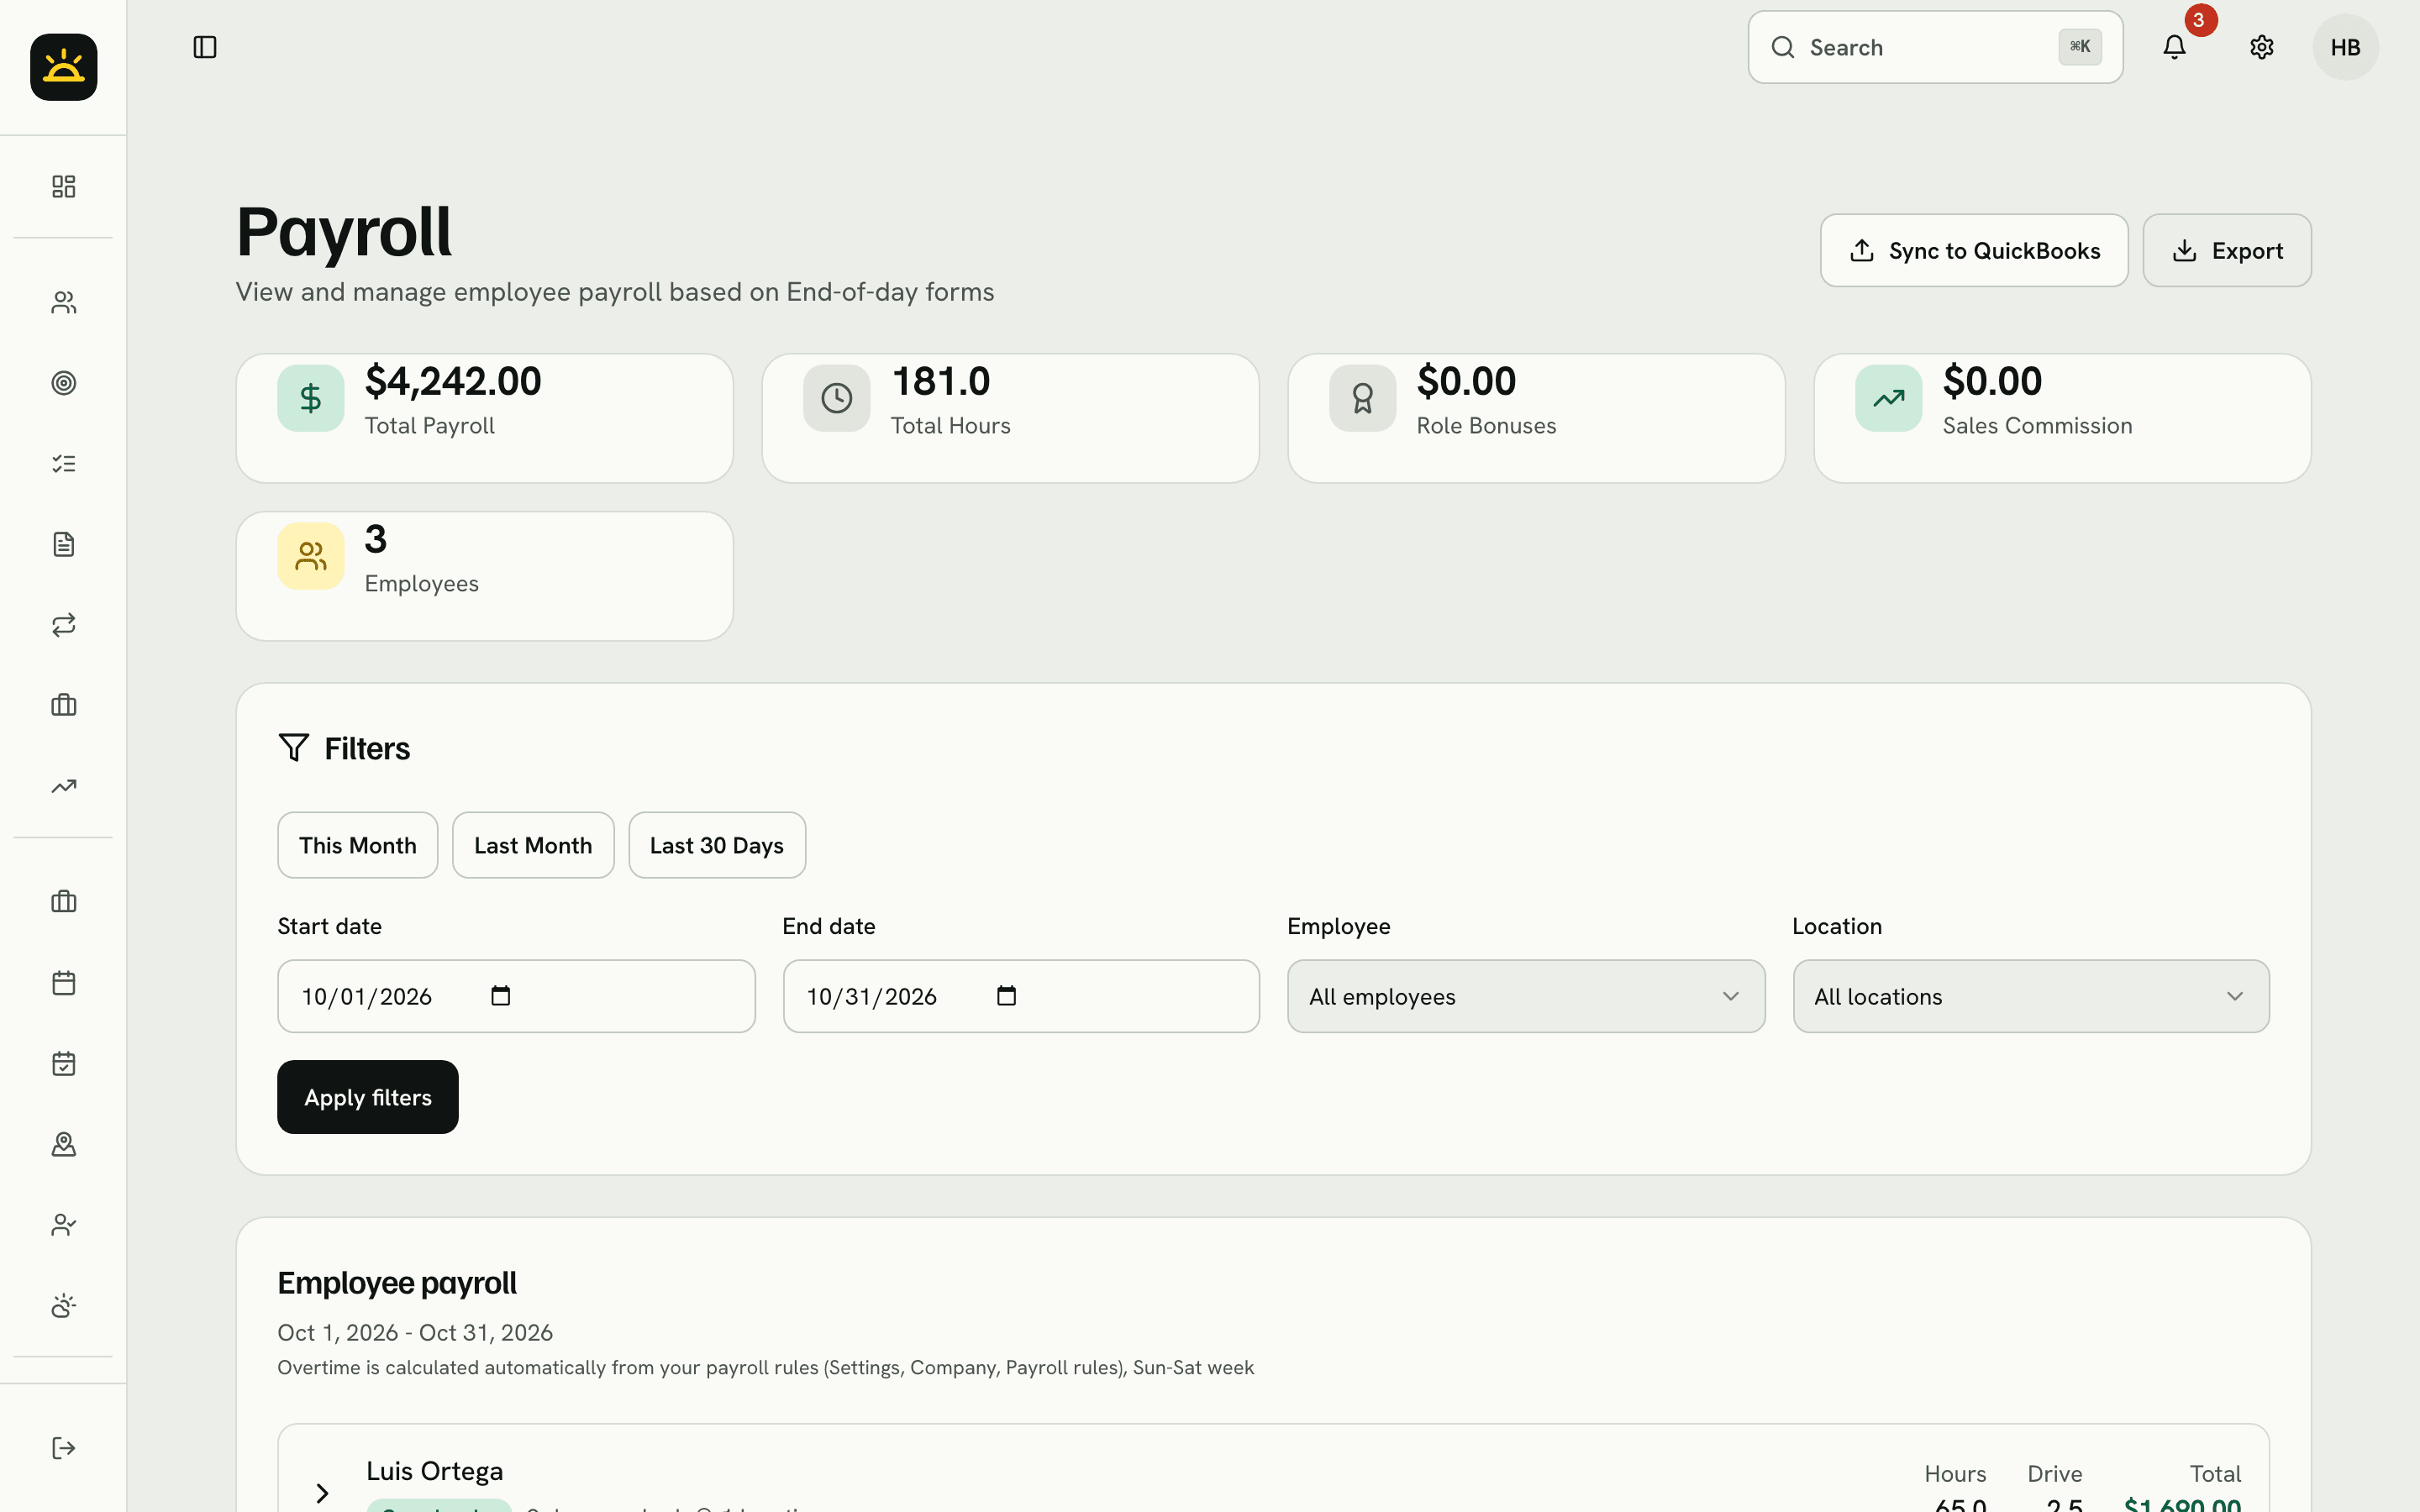
Task: Open the dashboard grid icon in sidebar
Action: (64, 187)
